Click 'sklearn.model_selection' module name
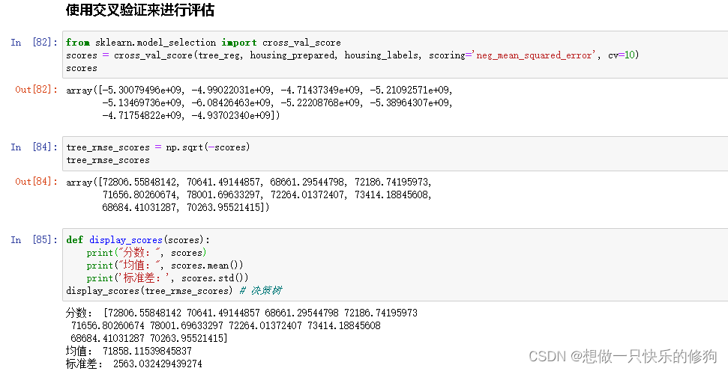The width and height of the screenshot is (728, 371). (155, 43)
